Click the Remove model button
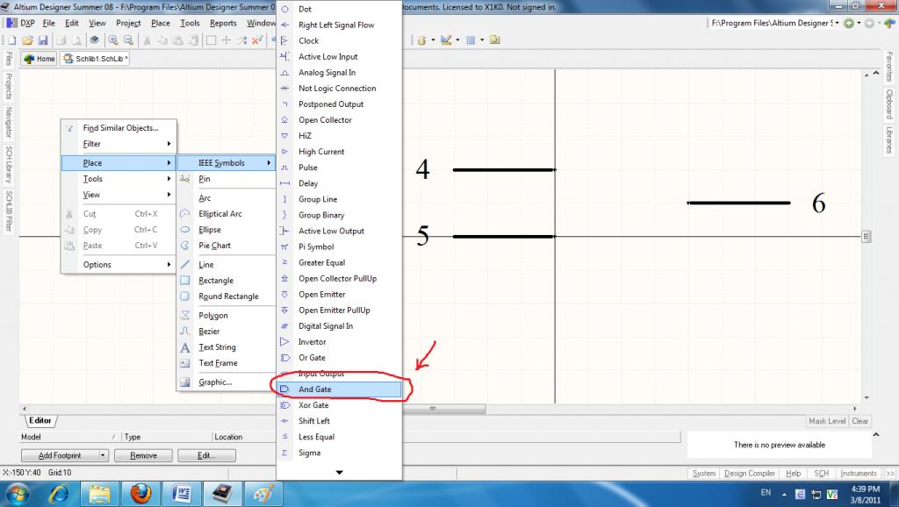The width and height of the screenshot is (899, 507). coord(143,455)
